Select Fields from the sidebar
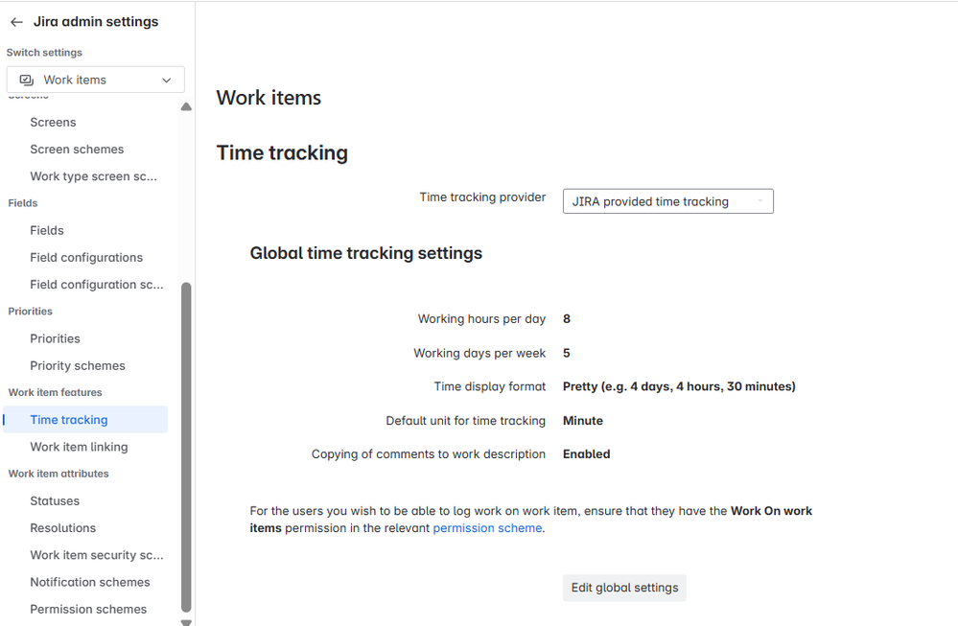The width and height of the screenshot is (958, 626). point(48,230)
